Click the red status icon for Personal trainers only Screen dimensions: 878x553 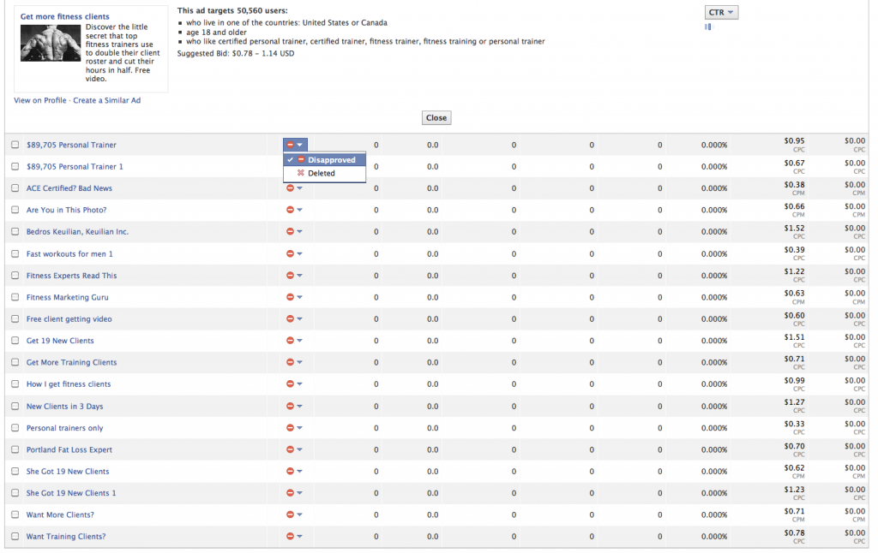[290, 428]
